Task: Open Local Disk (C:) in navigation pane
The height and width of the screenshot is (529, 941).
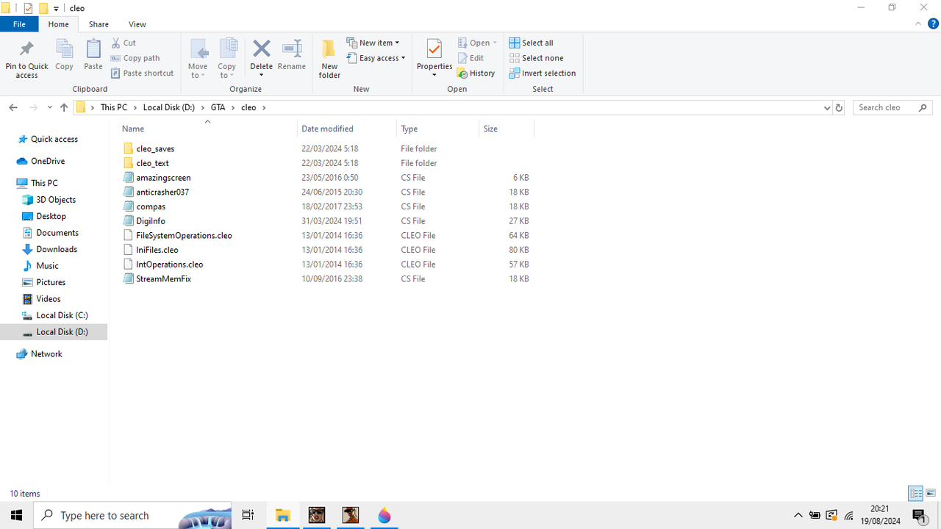Action: coord(62,315)
